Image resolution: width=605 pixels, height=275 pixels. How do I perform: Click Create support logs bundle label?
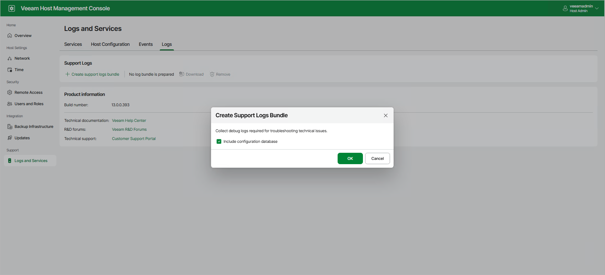(x=96, y=74)
